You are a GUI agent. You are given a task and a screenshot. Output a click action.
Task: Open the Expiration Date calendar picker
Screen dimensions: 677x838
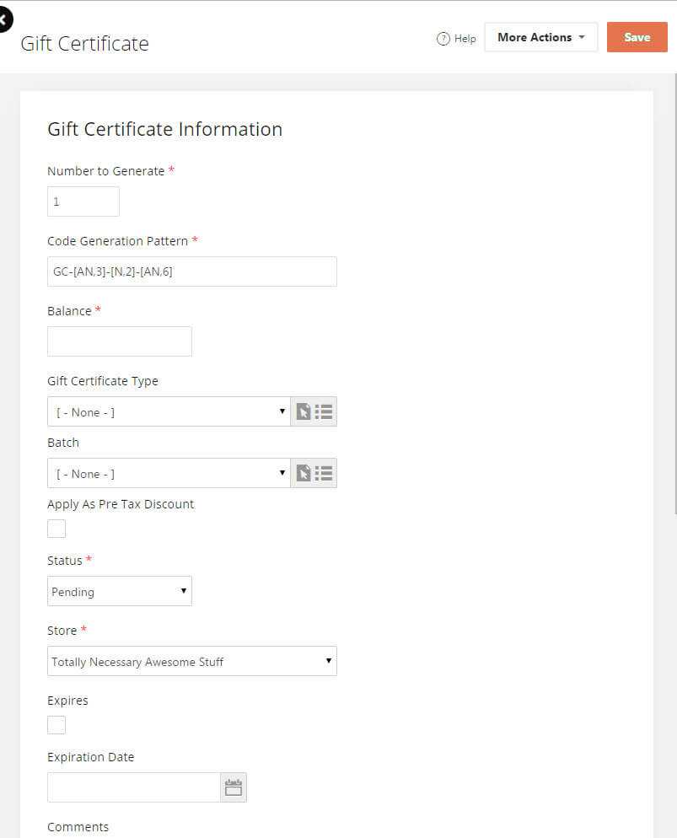[234, 787]
